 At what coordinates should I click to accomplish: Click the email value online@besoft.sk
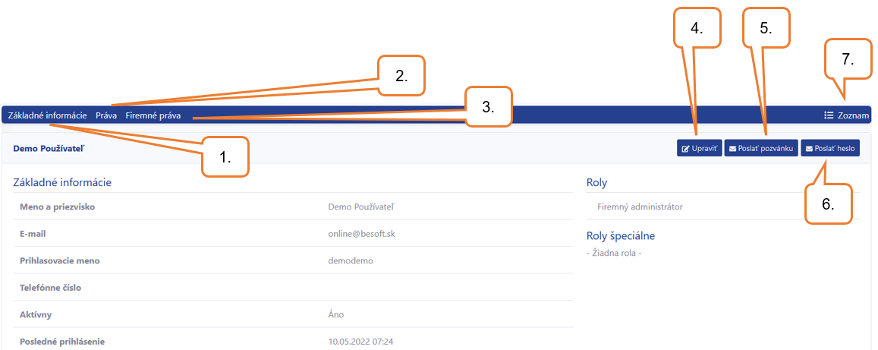(362, 234)
